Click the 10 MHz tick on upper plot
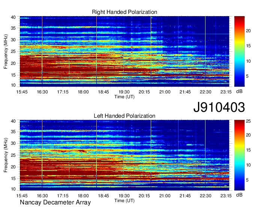This screenshot has height=207, width=255. [x=13, y=85]
